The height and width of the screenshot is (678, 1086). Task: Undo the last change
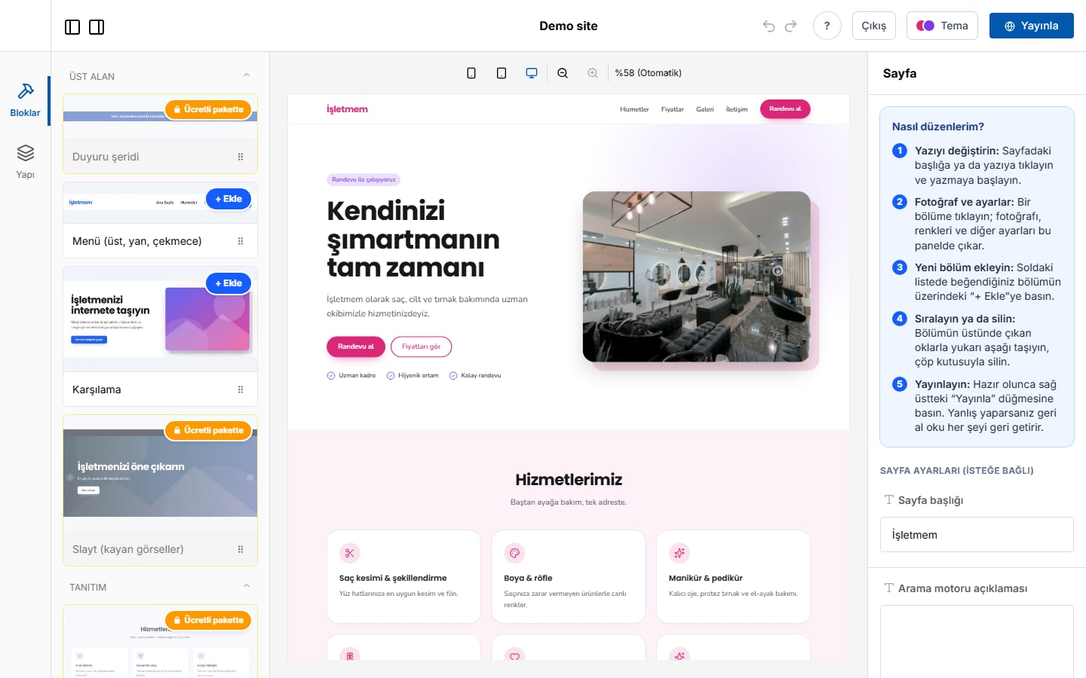[768, 26]
